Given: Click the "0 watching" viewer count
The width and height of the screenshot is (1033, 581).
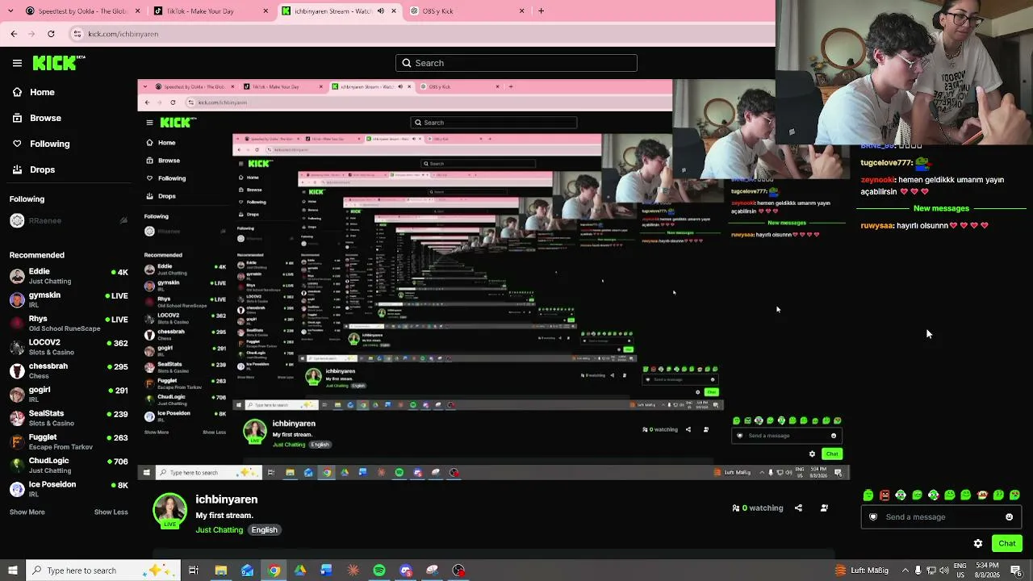Looking at the screenshot, I should tap(758, 508).
